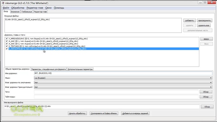Image resolution: width=217 pixels, height=122 pixels.
Task: Select the Общие параметры дорожки tab
Action: [17, 69]
